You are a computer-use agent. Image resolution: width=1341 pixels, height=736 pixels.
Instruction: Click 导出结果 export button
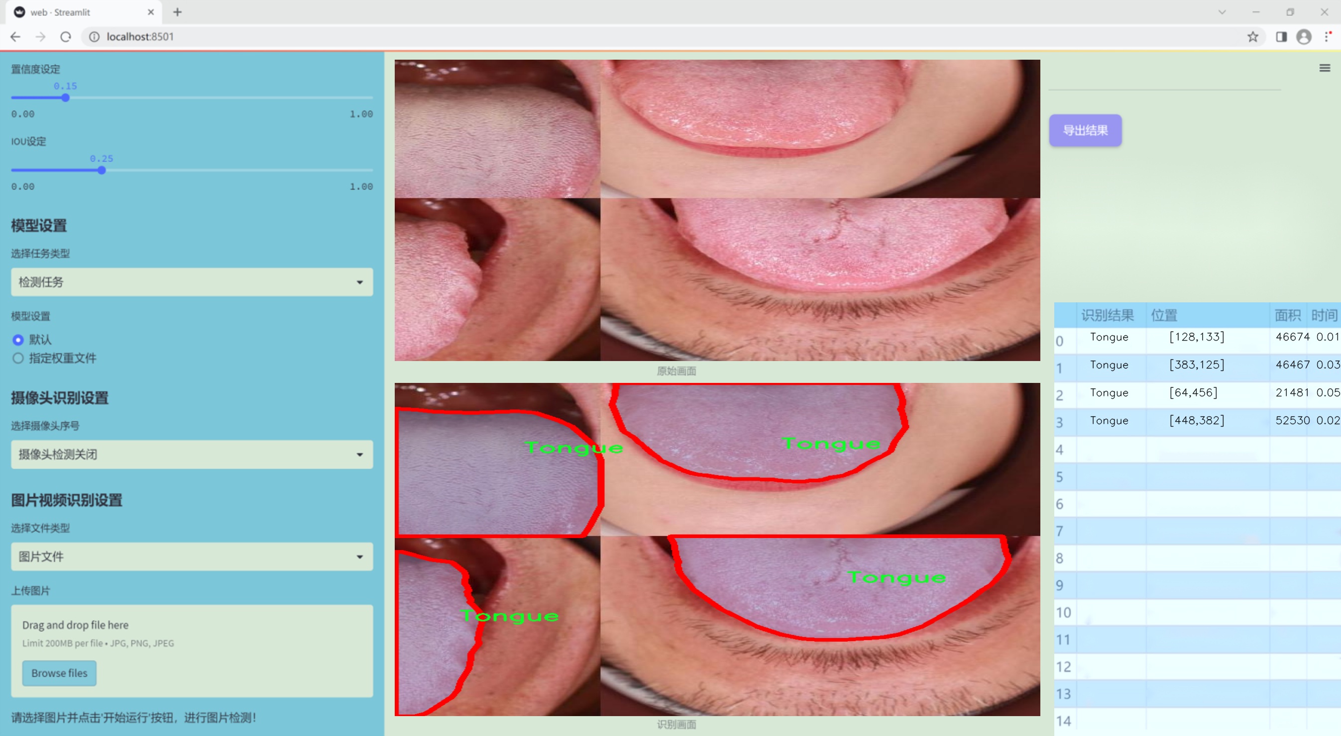[x=1085, y=131]
